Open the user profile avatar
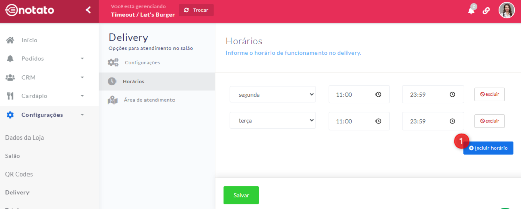Viewport: 521px width, 209px height. coord(506,10)
